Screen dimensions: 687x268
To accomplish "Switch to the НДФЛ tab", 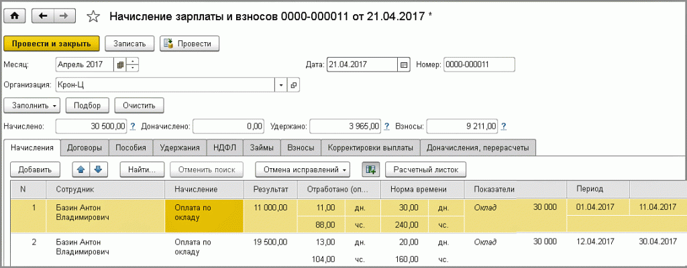I will 225,148.
